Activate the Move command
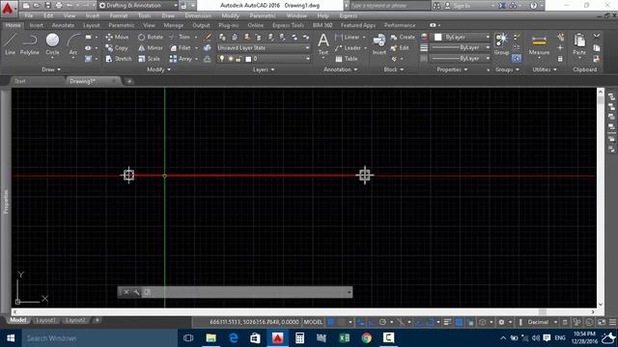The height and width of the screenshot is (347, 618). click(117, 37)
